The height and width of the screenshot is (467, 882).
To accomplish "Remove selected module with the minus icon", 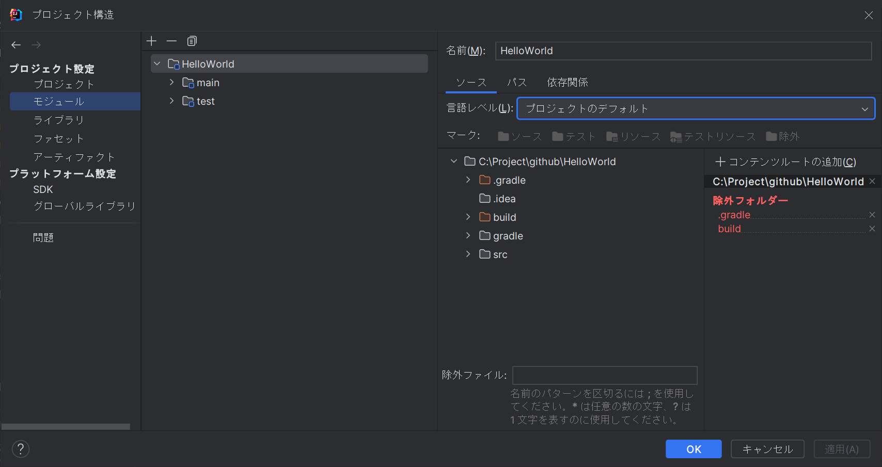I will coord(171,41).
